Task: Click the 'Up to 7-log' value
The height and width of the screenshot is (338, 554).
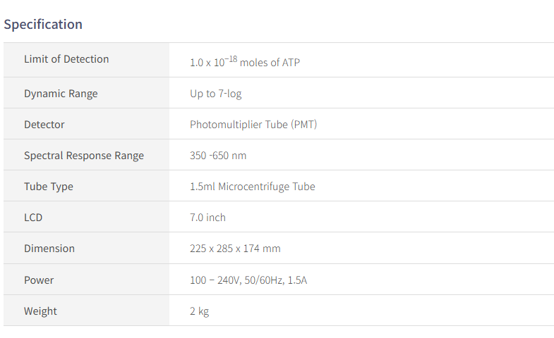Action: [x=216, y=94]
